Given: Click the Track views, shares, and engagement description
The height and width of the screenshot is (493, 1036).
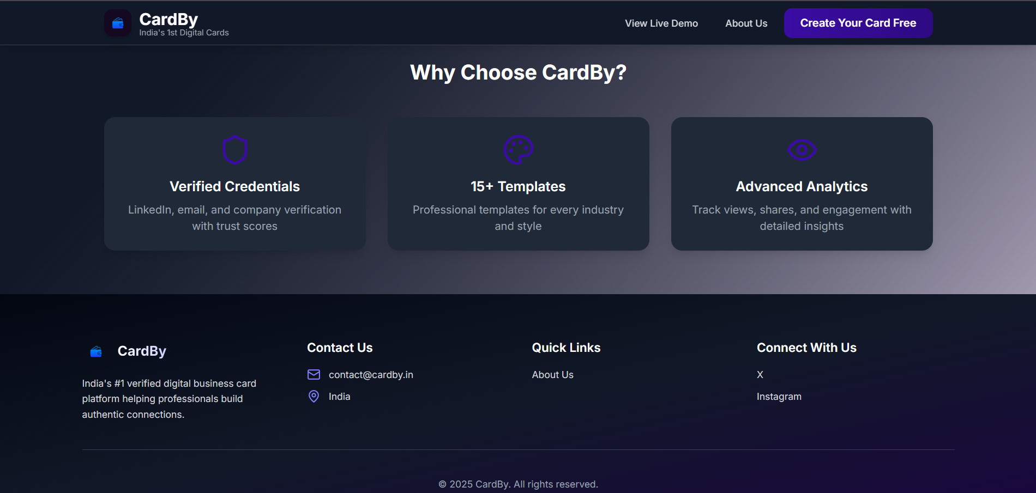Looking at the screenshot, I should click(x=802, y=218).
